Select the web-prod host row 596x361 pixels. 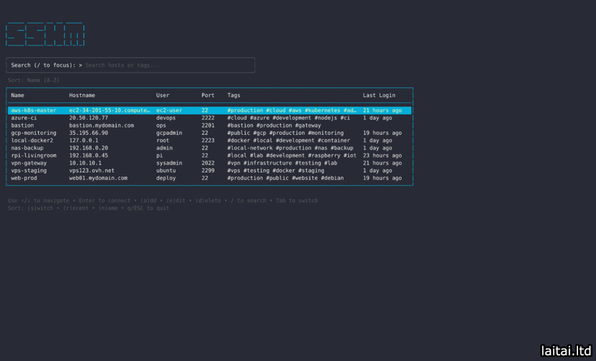pos(24,178)
